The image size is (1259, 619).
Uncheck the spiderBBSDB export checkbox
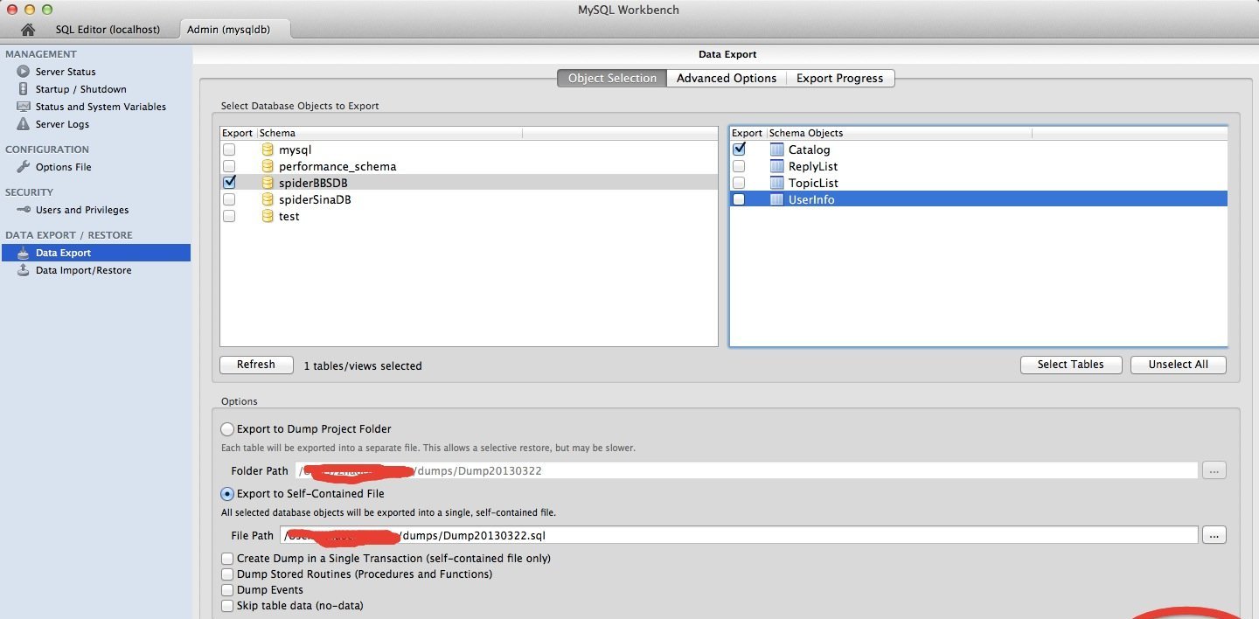click(229, 183)
